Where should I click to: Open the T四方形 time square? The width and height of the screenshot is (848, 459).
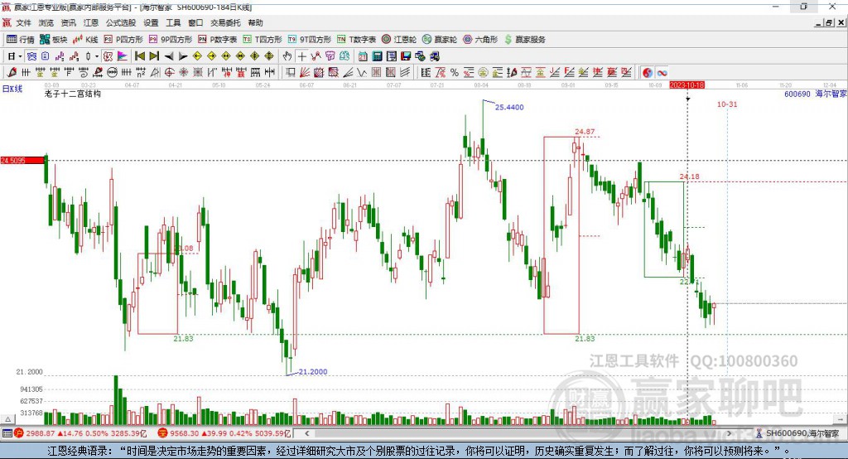pyautogui.click(x=263, y=40)
